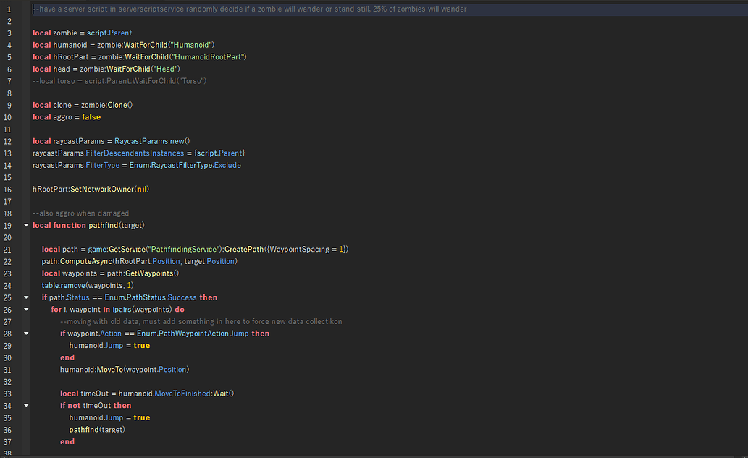Collapse the 'if path.Status' block arrow
The height and width of the screenshot is (458, 748).
(x=26, y=297)
